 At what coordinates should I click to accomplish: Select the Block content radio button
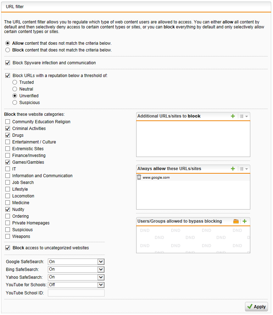point(7,50)
